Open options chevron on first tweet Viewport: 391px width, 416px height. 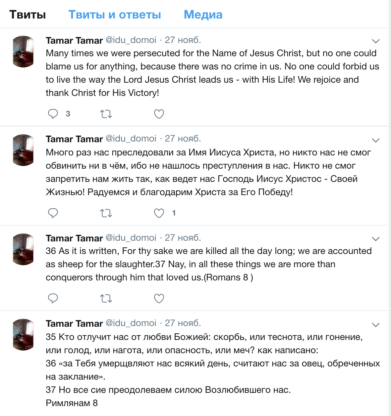375,41
